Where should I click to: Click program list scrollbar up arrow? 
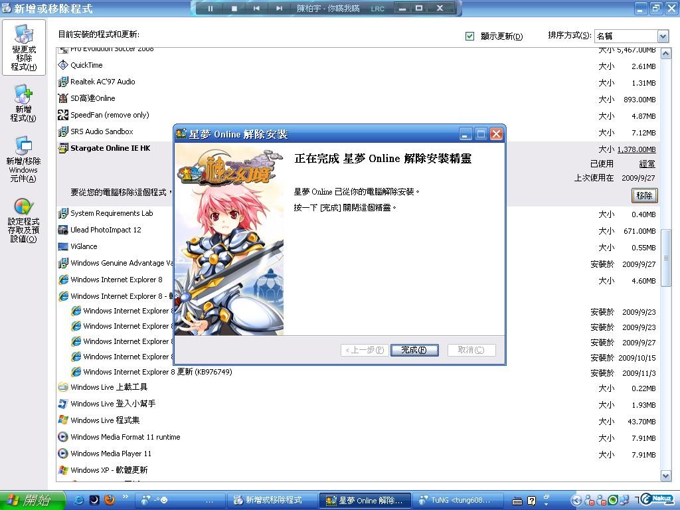(666, 54)
